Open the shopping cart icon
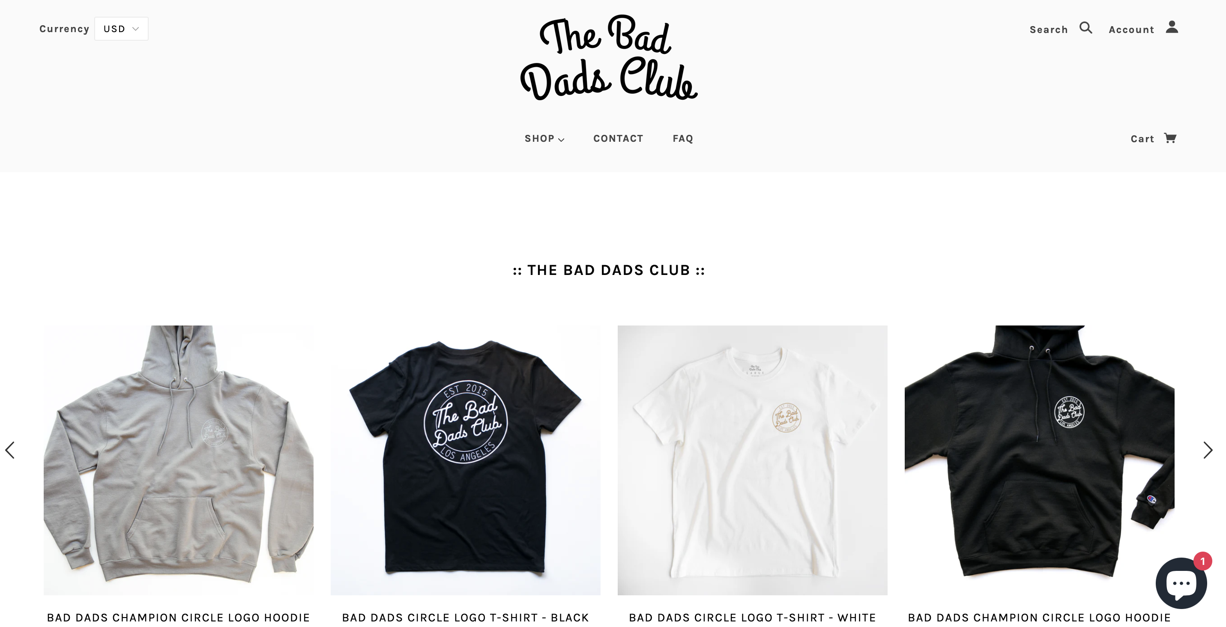Viewport: 1226px width, 627px height. (x=1170, y=138)
